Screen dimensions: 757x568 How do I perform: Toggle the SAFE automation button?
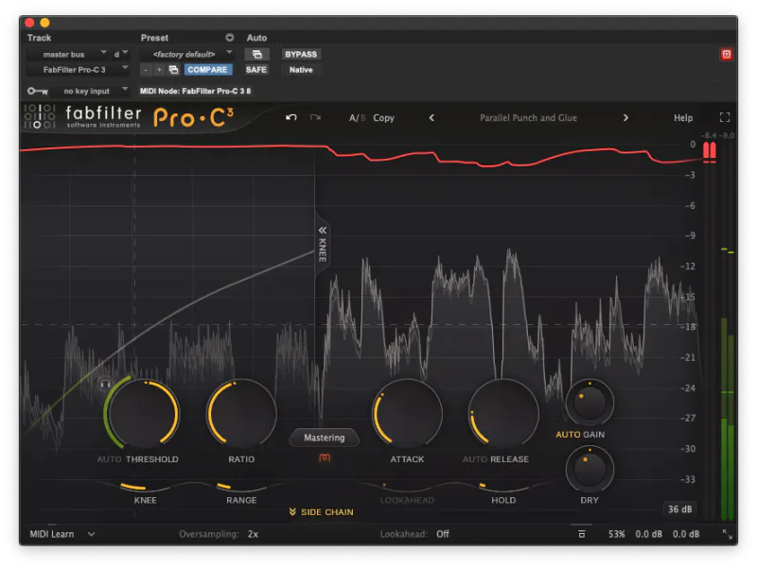255,70
